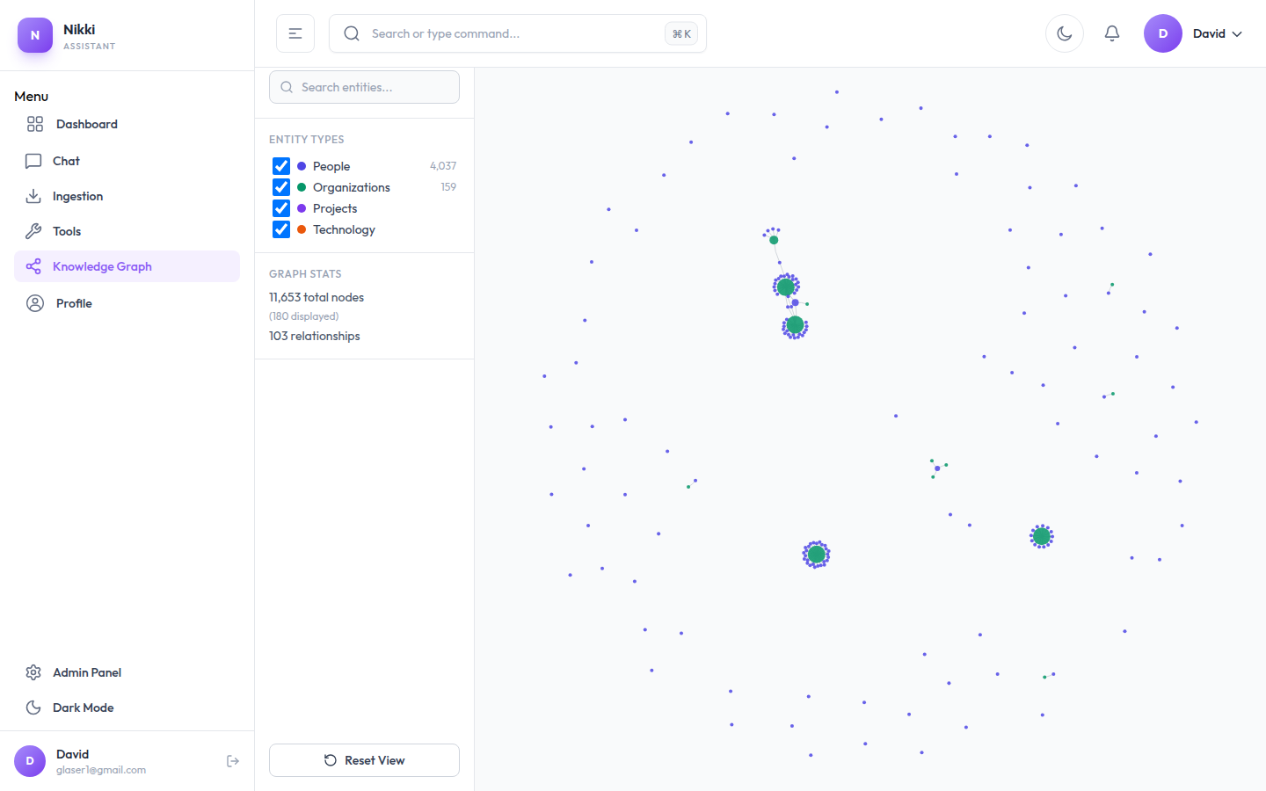Uncheck the People entity type

tap(280, 166)
